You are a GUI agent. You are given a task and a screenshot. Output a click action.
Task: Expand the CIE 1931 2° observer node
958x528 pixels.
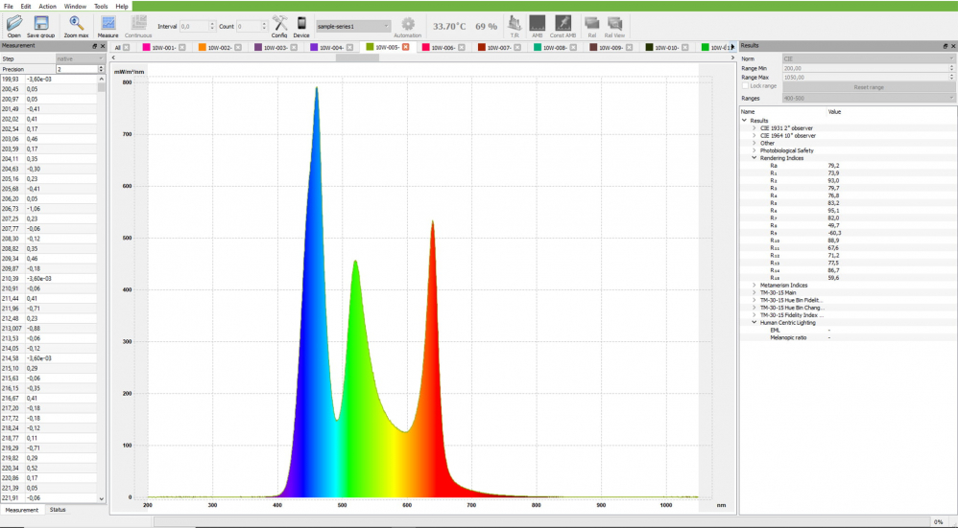pyautogui.click(x=754, y=128)
